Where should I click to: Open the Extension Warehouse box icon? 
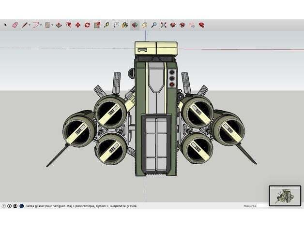click(x=182, y=25)
